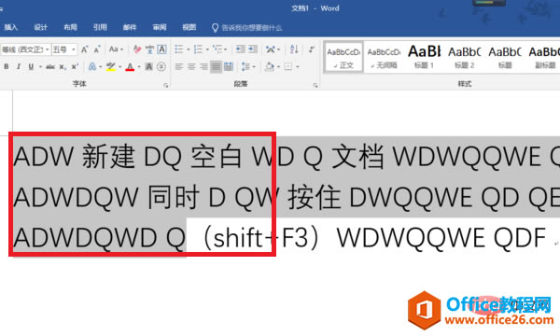The width and height of the screenshot is (560, 336).
Task: Open the Change Case (Aa) dropdown
Action: 116,49
